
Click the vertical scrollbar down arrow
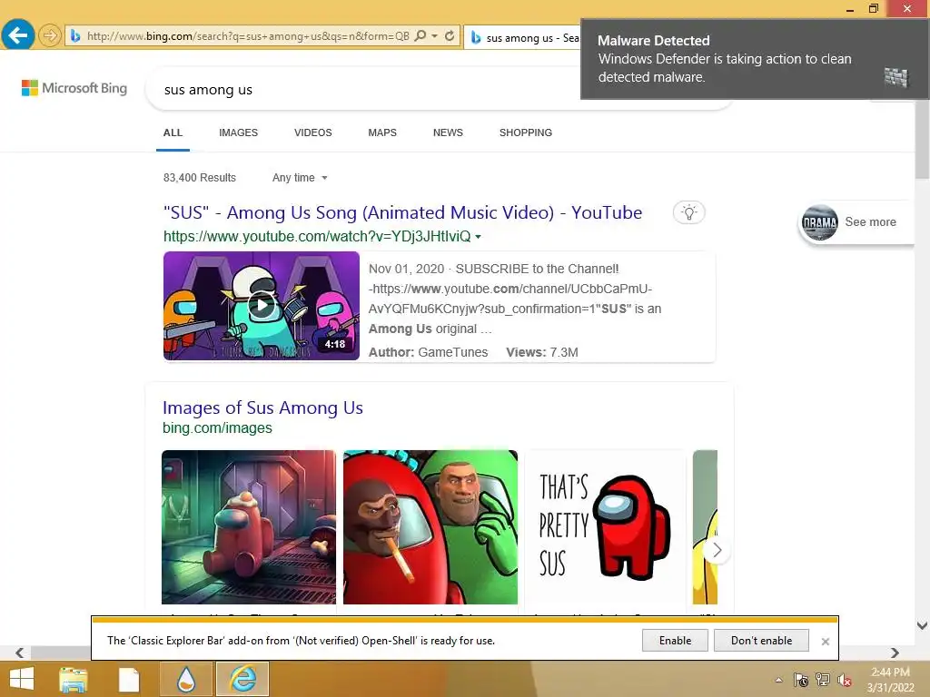click(922, 625)
